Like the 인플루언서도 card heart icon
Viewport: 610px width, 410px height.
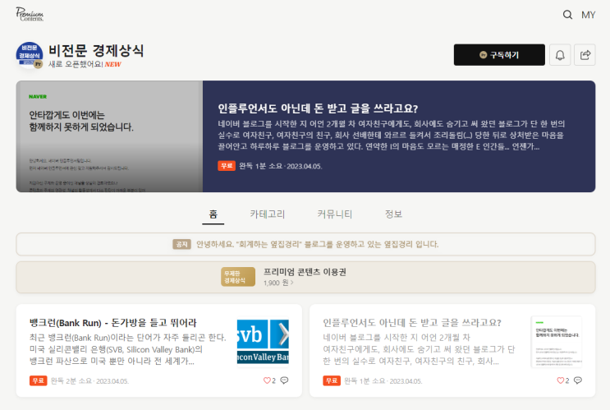point(560,380)
